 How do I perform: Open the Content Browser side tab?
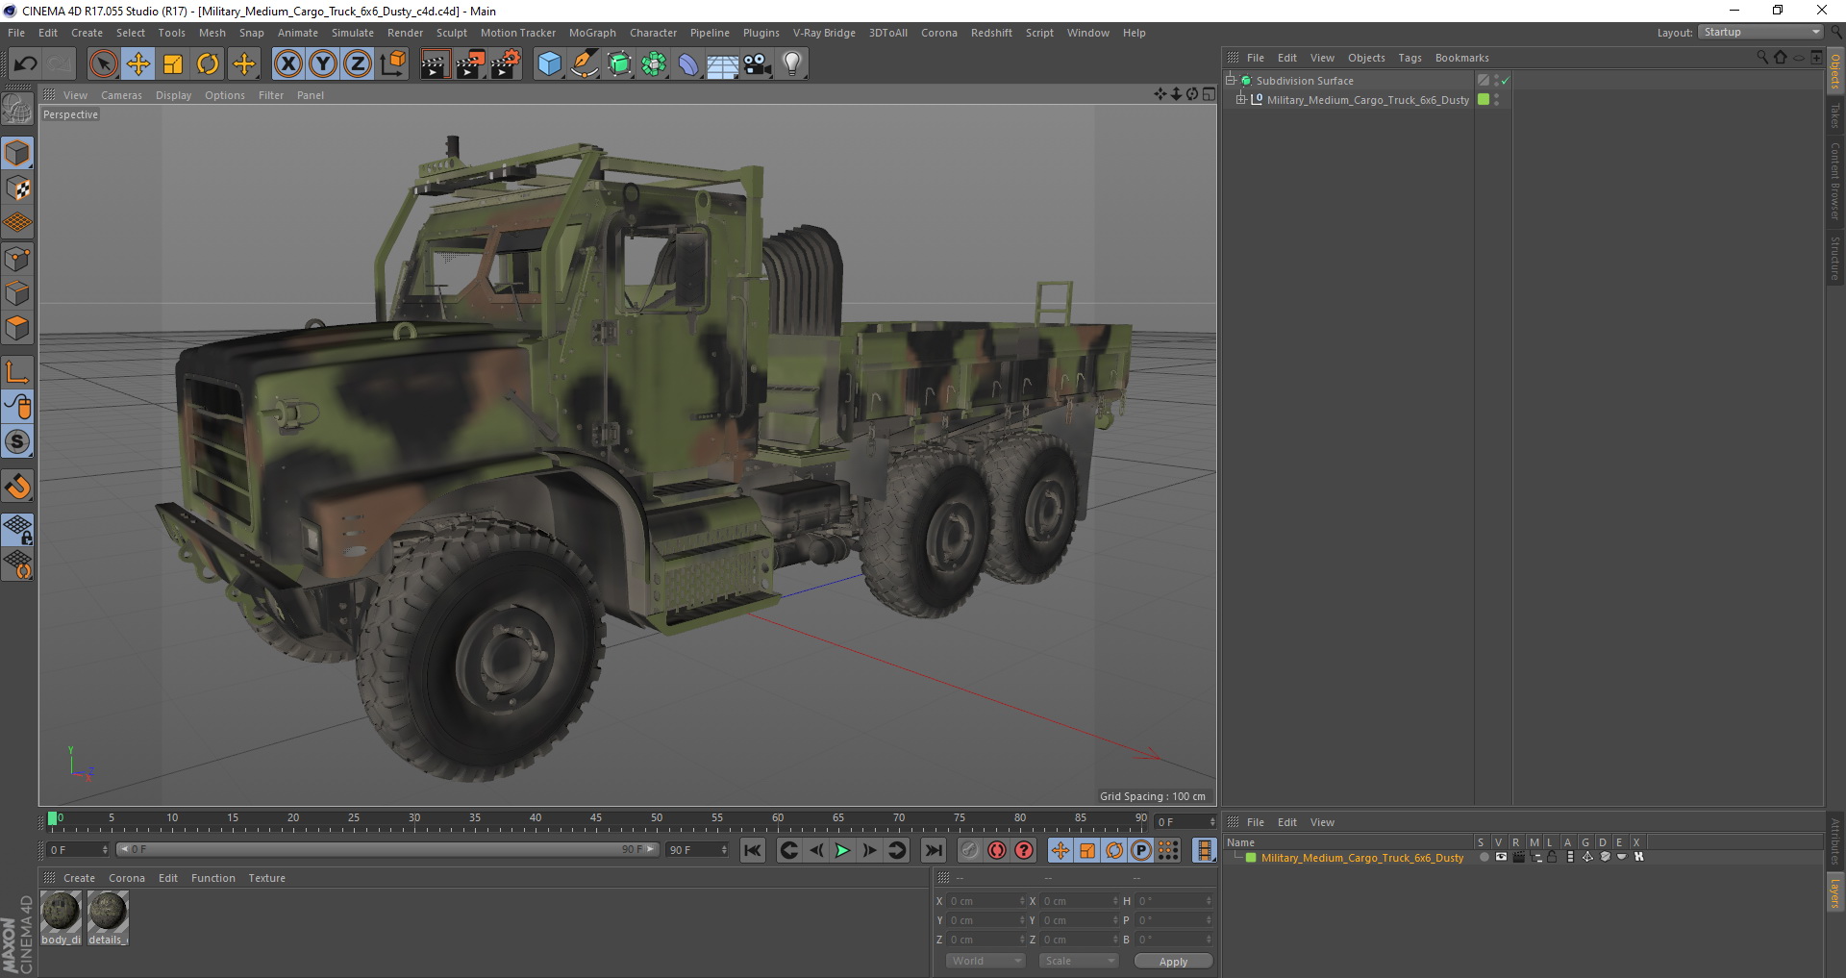pyautogui.click(x=1834, y=181)
